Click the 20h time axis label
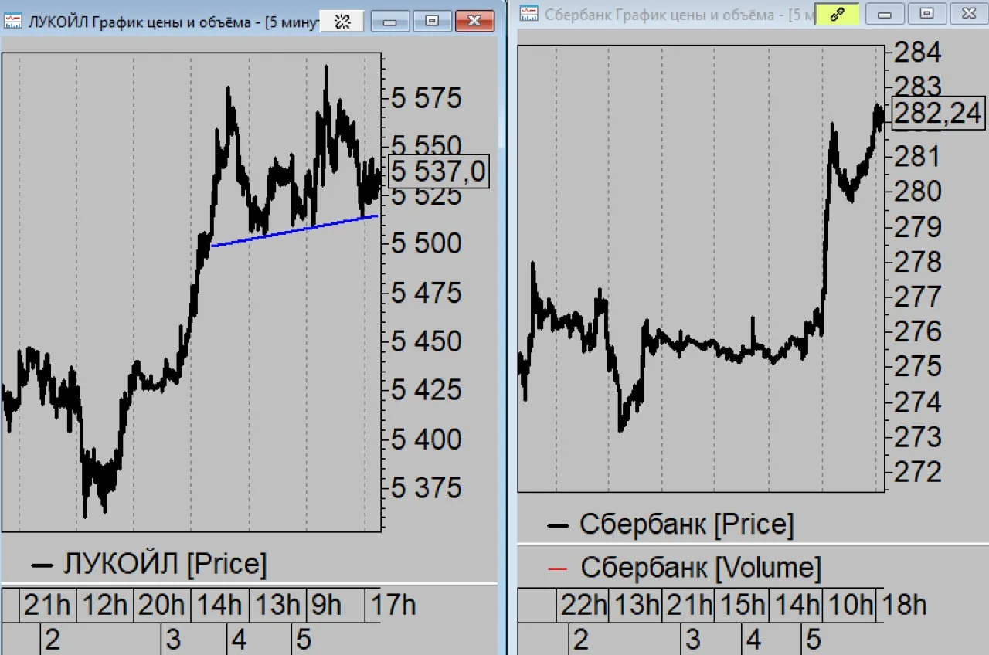This screenshot has height=655, width=989. pos(161,605)
